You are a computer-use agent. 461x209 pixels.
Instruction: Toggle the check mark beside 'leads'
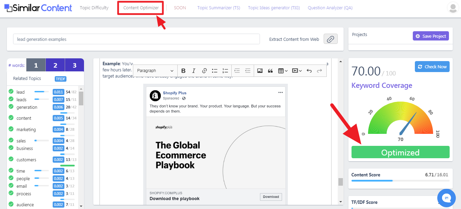coord(11,99)
